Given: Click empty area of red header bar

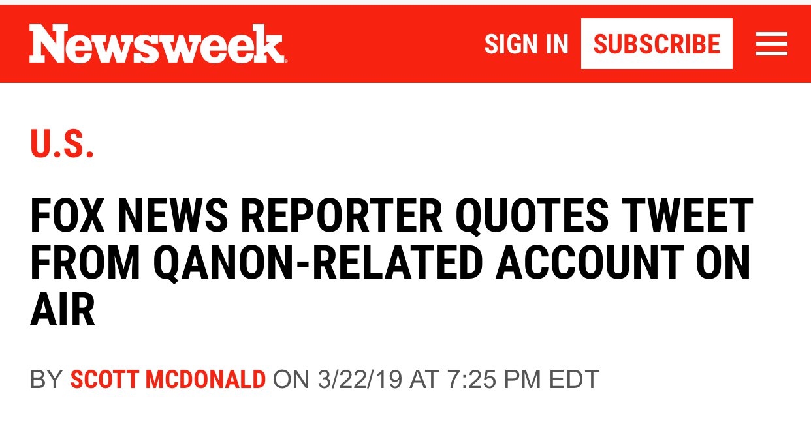Looking at the screenshot, I should click(385, 44).
